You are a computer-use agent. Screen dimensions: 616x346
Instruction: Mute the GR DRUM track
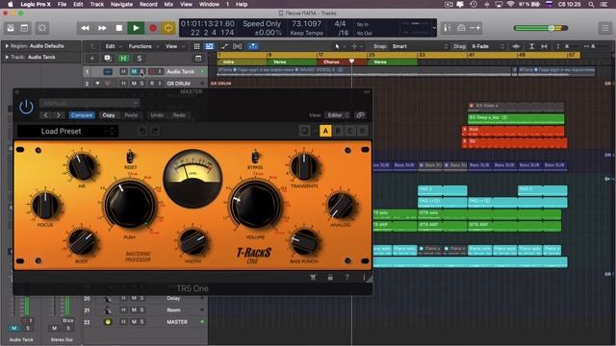[134, 84]
